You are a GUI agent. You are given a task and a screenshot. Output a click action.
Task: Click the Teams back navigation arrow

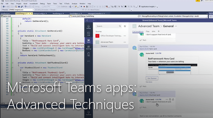click(87, 20)
